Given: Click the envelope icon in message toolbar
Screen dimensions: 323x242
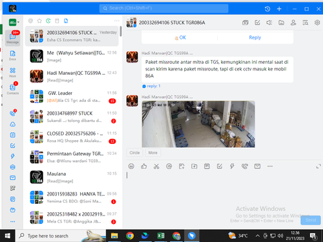Looking at the screenshot, I should click(257, 166).
